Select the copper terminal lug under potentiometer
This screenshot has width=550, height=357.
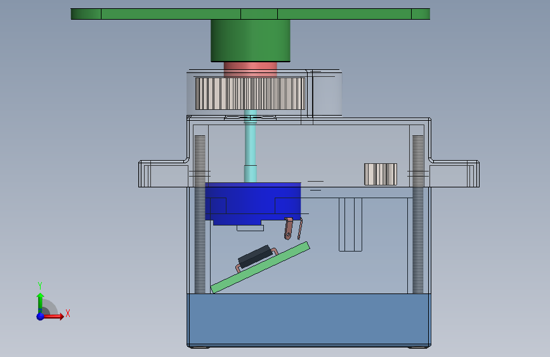tap(289, 229)
